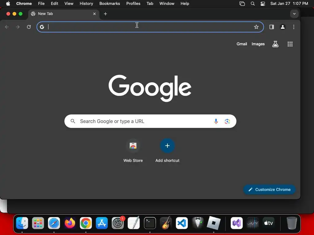
Task: Open System Settings from the dock
Action: coord(118,223)
